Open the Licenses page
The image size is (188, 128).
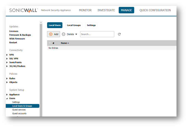coord(14,31)
